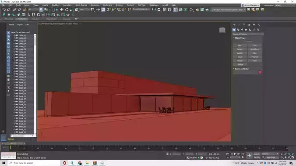Open the Workspaces Default dropdown

pos(285,5)
